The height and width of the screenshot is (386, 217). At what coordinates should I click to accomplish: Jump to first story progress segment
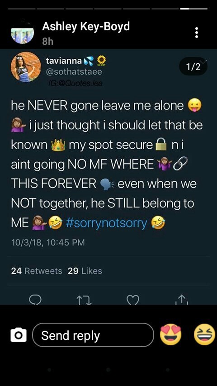(x=22, y=9)
